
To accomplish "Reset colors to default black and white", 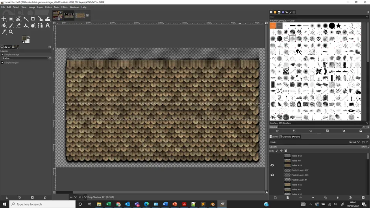I will tap(23, 42).
